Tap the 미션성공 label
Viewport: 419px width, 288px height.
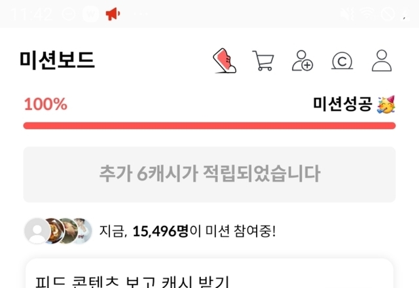(x=342, y=104)
